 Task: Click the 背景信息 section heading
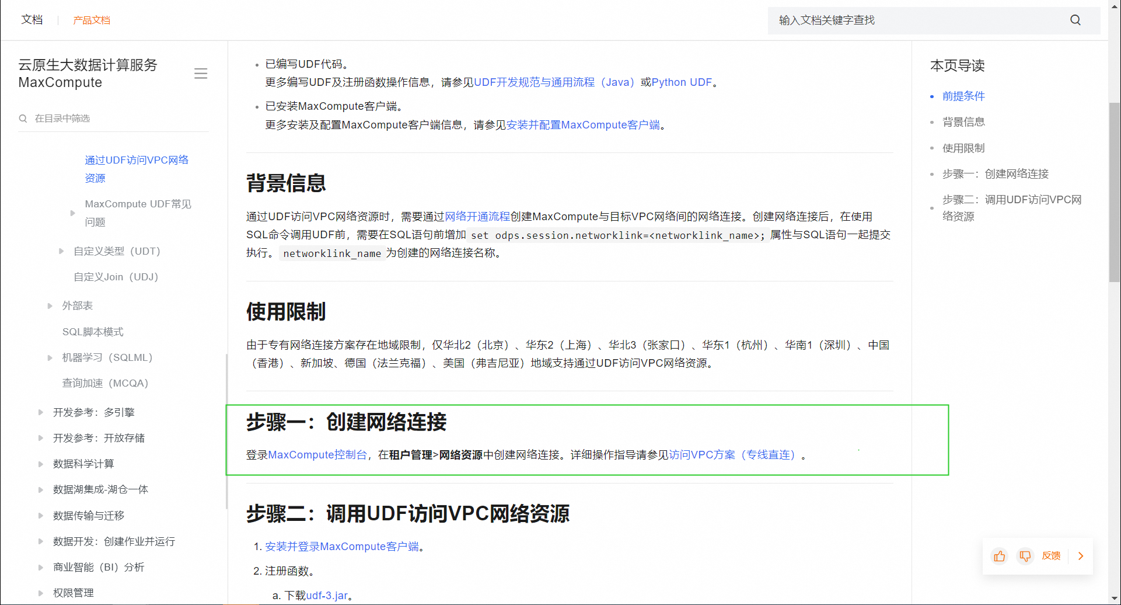tap(286, 183)
